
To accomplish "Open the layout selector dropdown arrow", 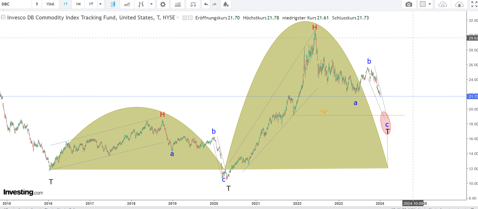I will click(430, 4).
